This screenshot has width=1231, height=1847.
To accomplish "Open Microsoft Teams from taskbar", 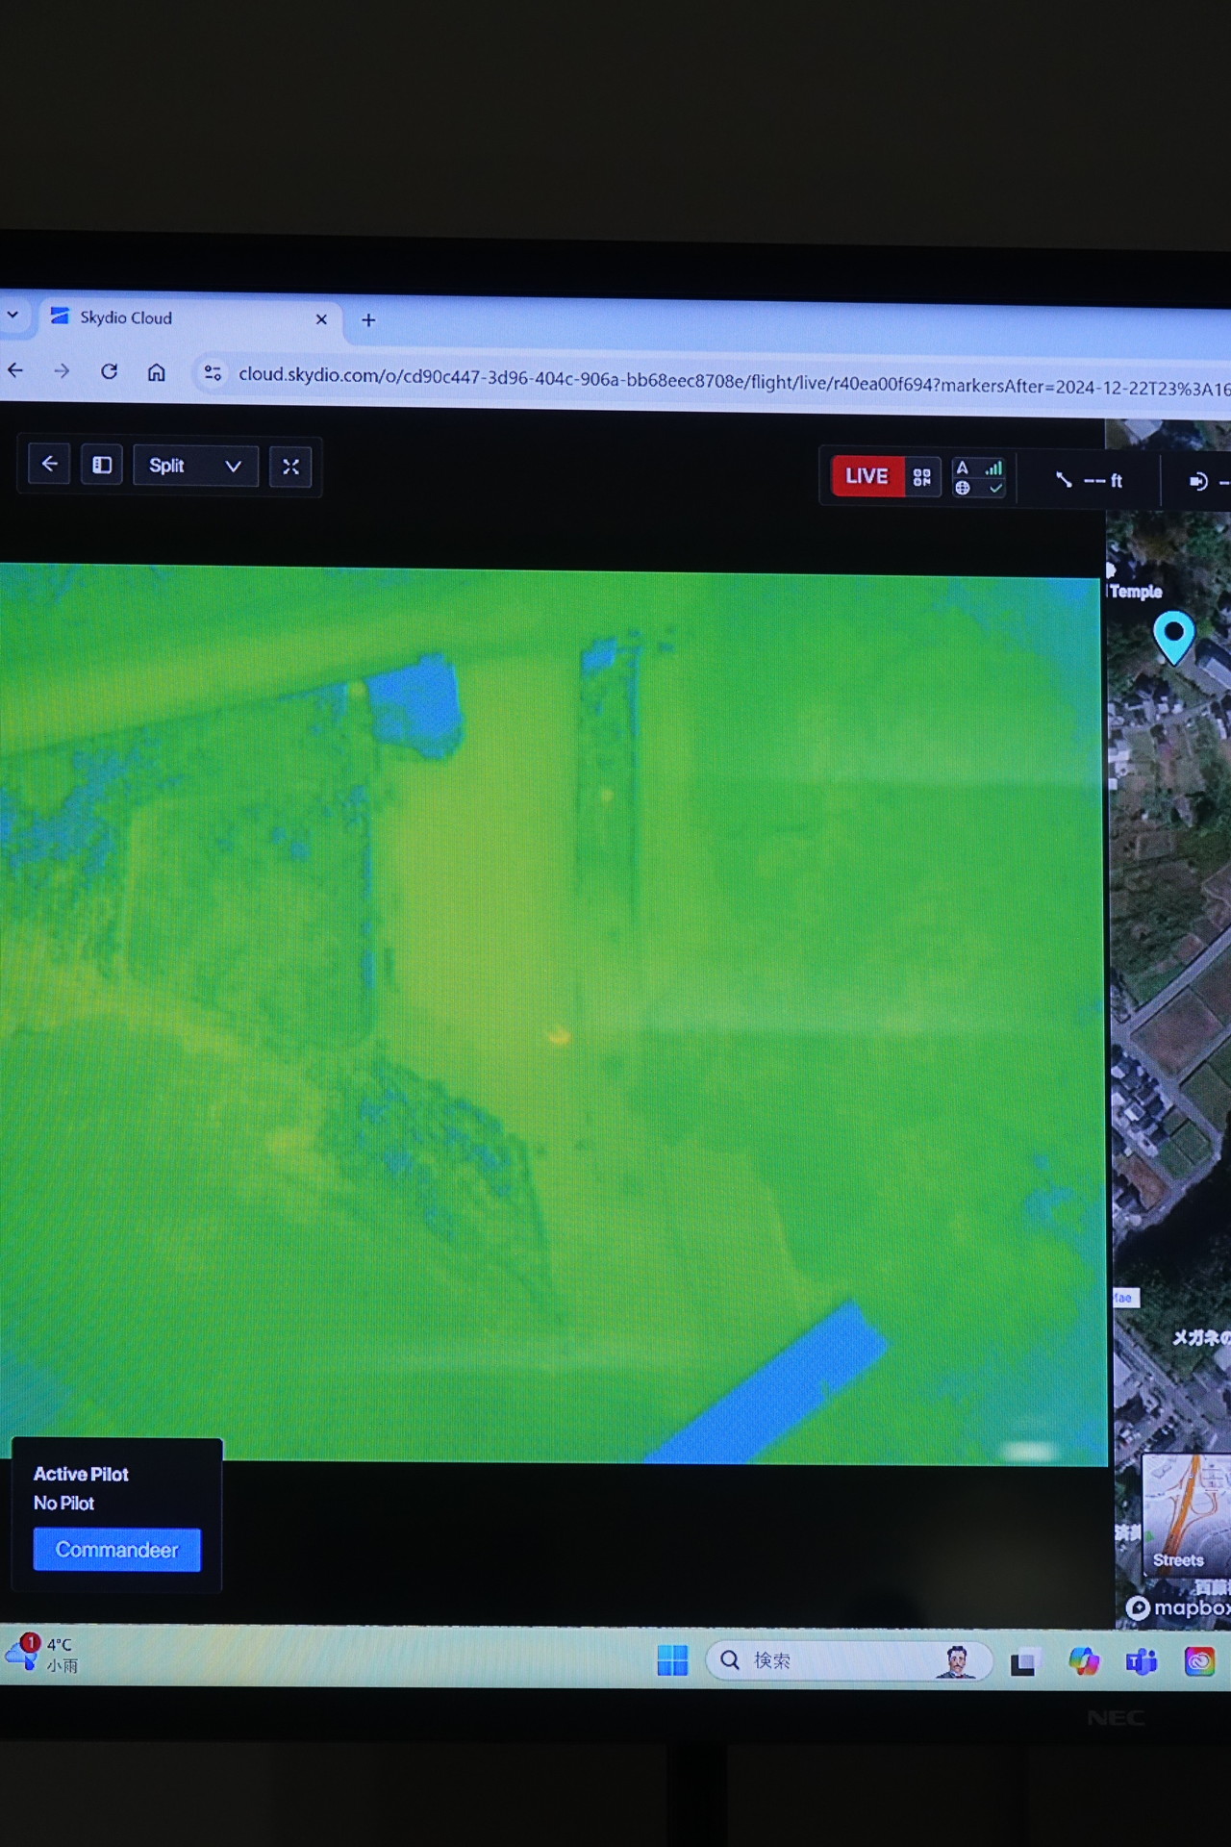I will [1142, 1661].
